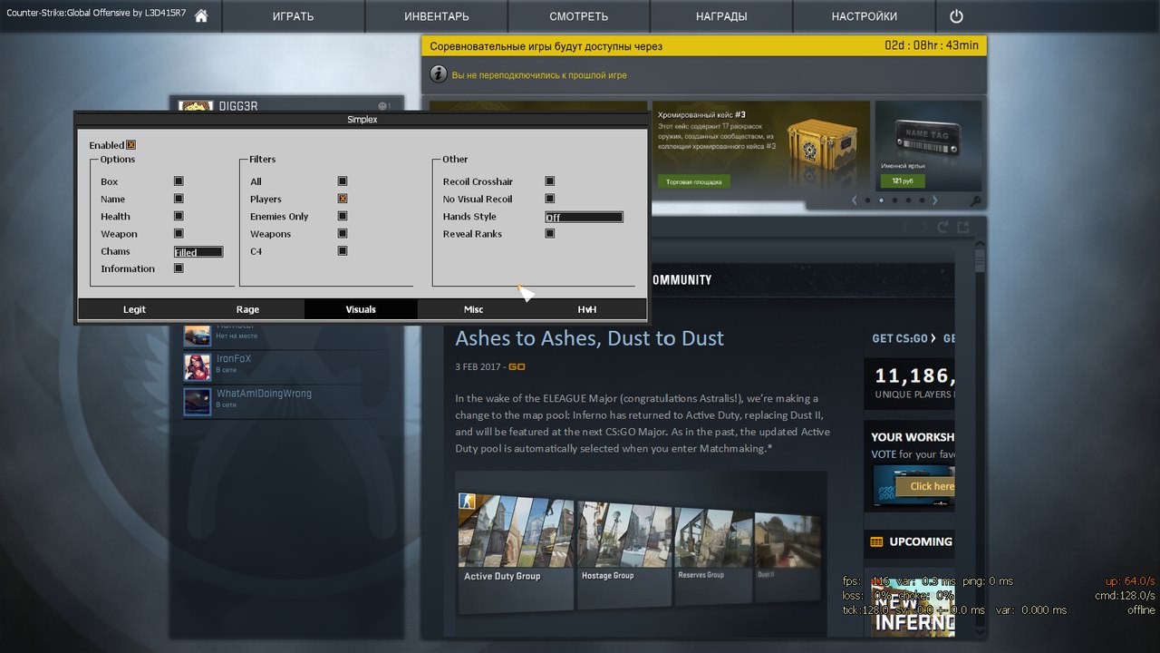Uncheck the Players filter checkbox
This screenshot has width=1160, height=653.
pyautogui.click(x=343, y=199)
